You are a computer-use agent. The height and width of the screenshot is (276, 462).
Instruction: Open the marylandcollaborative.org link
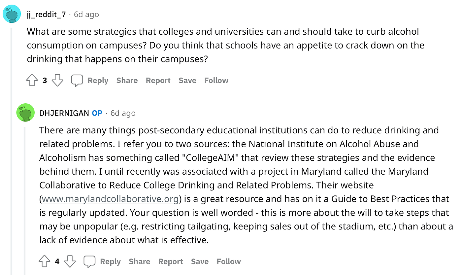[x=110, y=199]
